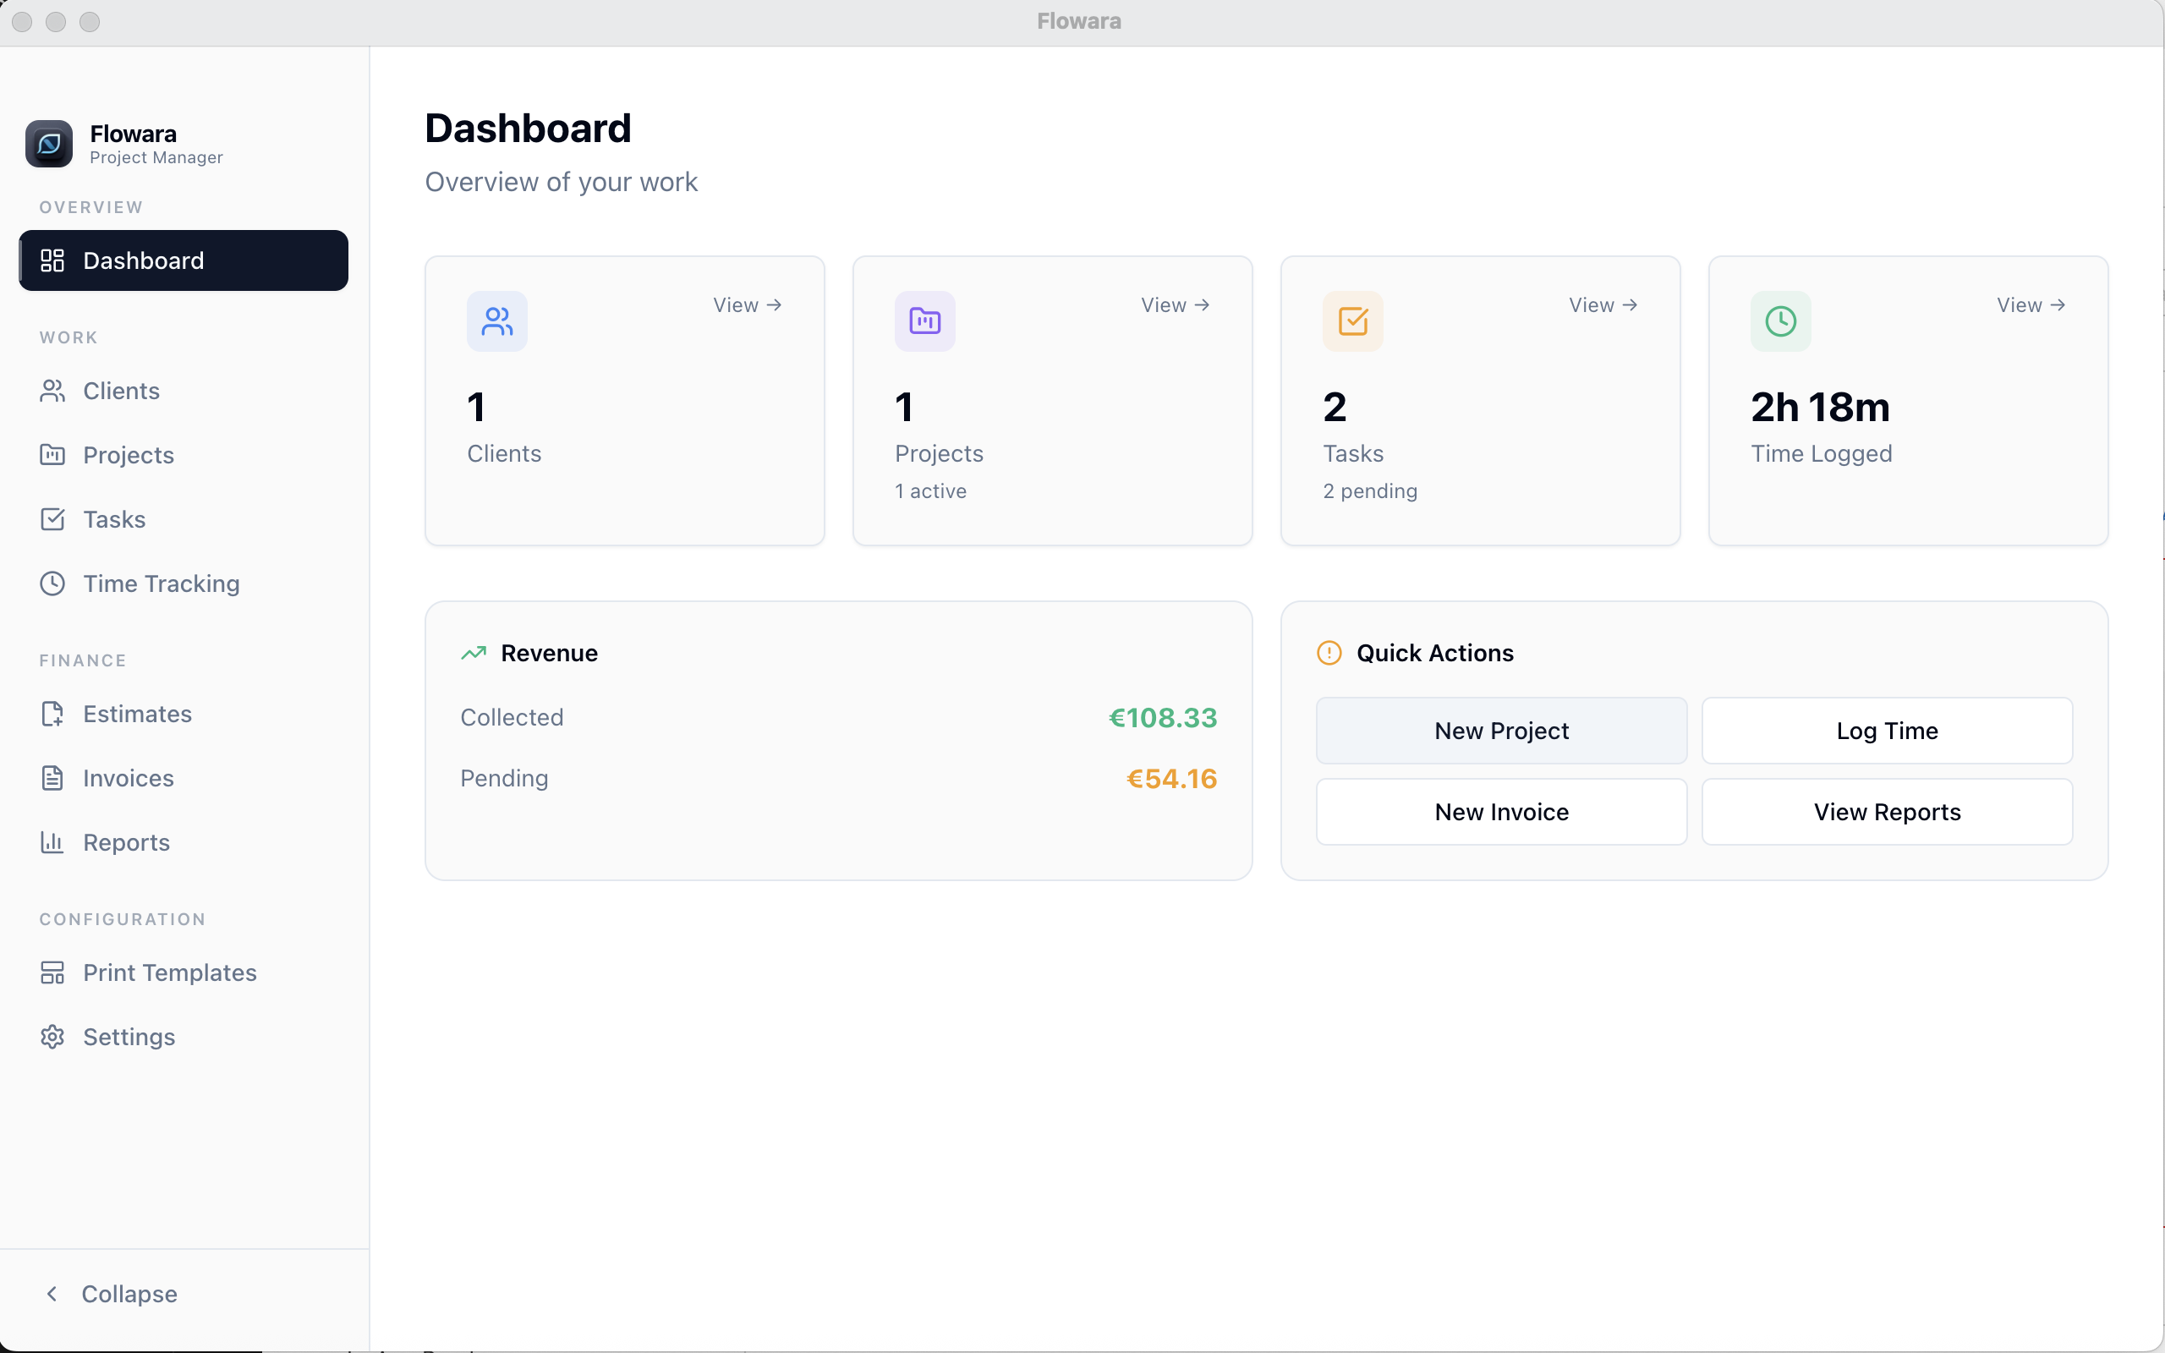Screen dimensions: 2165x1353
Task: Click the New Invoice button
Action: point(1500,812)
